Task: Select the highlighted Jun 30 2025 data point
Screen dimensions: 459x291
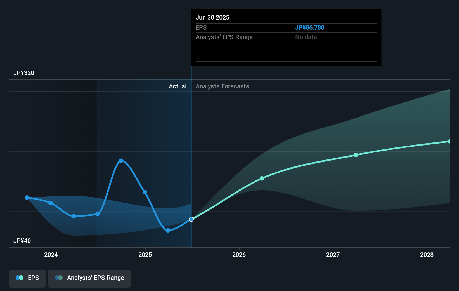Action: [x=191, y=219]
